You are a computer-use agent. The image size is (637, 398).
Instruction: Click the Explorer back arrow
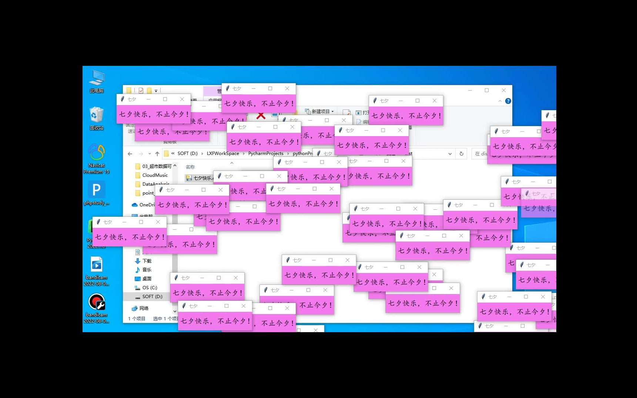point(130,154)
